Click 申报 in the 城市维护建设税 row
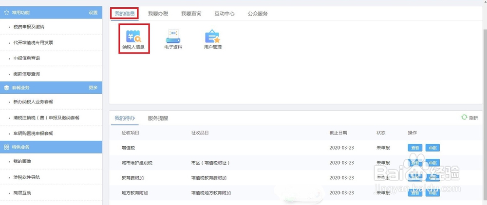 [432, 163]
